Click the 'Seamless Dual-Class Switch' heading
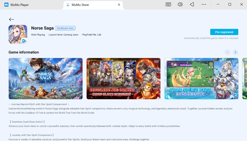247x141 pixels. [27, 122]
